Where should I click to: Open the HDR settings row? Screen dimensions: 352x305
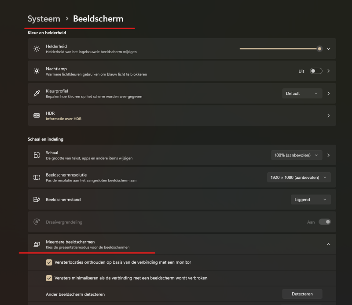click(182, 116)
